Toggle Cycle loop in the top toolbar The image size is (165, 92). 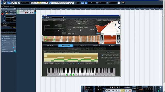click(x=36, y=3)
